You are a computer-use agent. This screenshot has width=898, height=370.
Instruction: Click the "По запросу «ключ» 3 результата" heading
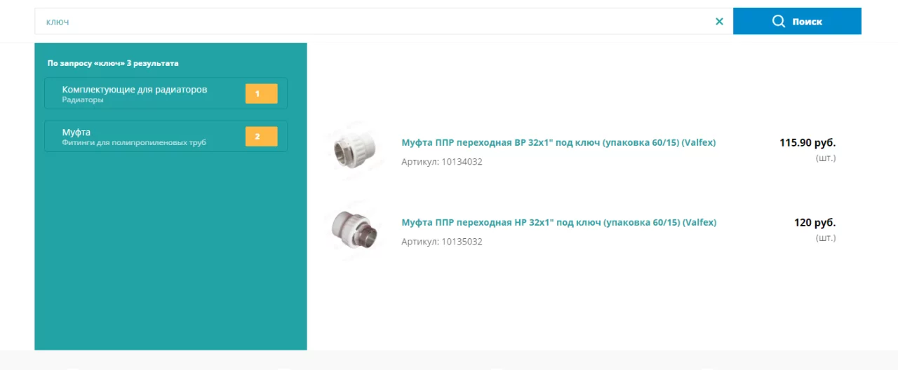113,63
